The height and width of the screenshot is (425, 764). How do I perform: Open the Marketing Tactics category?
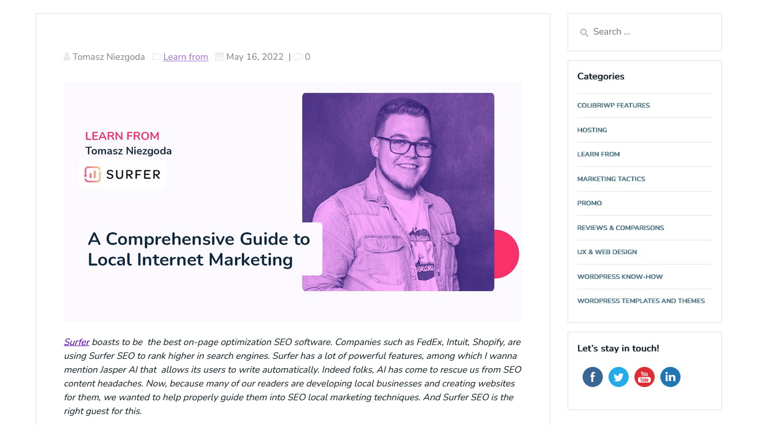tap(611, 179)
